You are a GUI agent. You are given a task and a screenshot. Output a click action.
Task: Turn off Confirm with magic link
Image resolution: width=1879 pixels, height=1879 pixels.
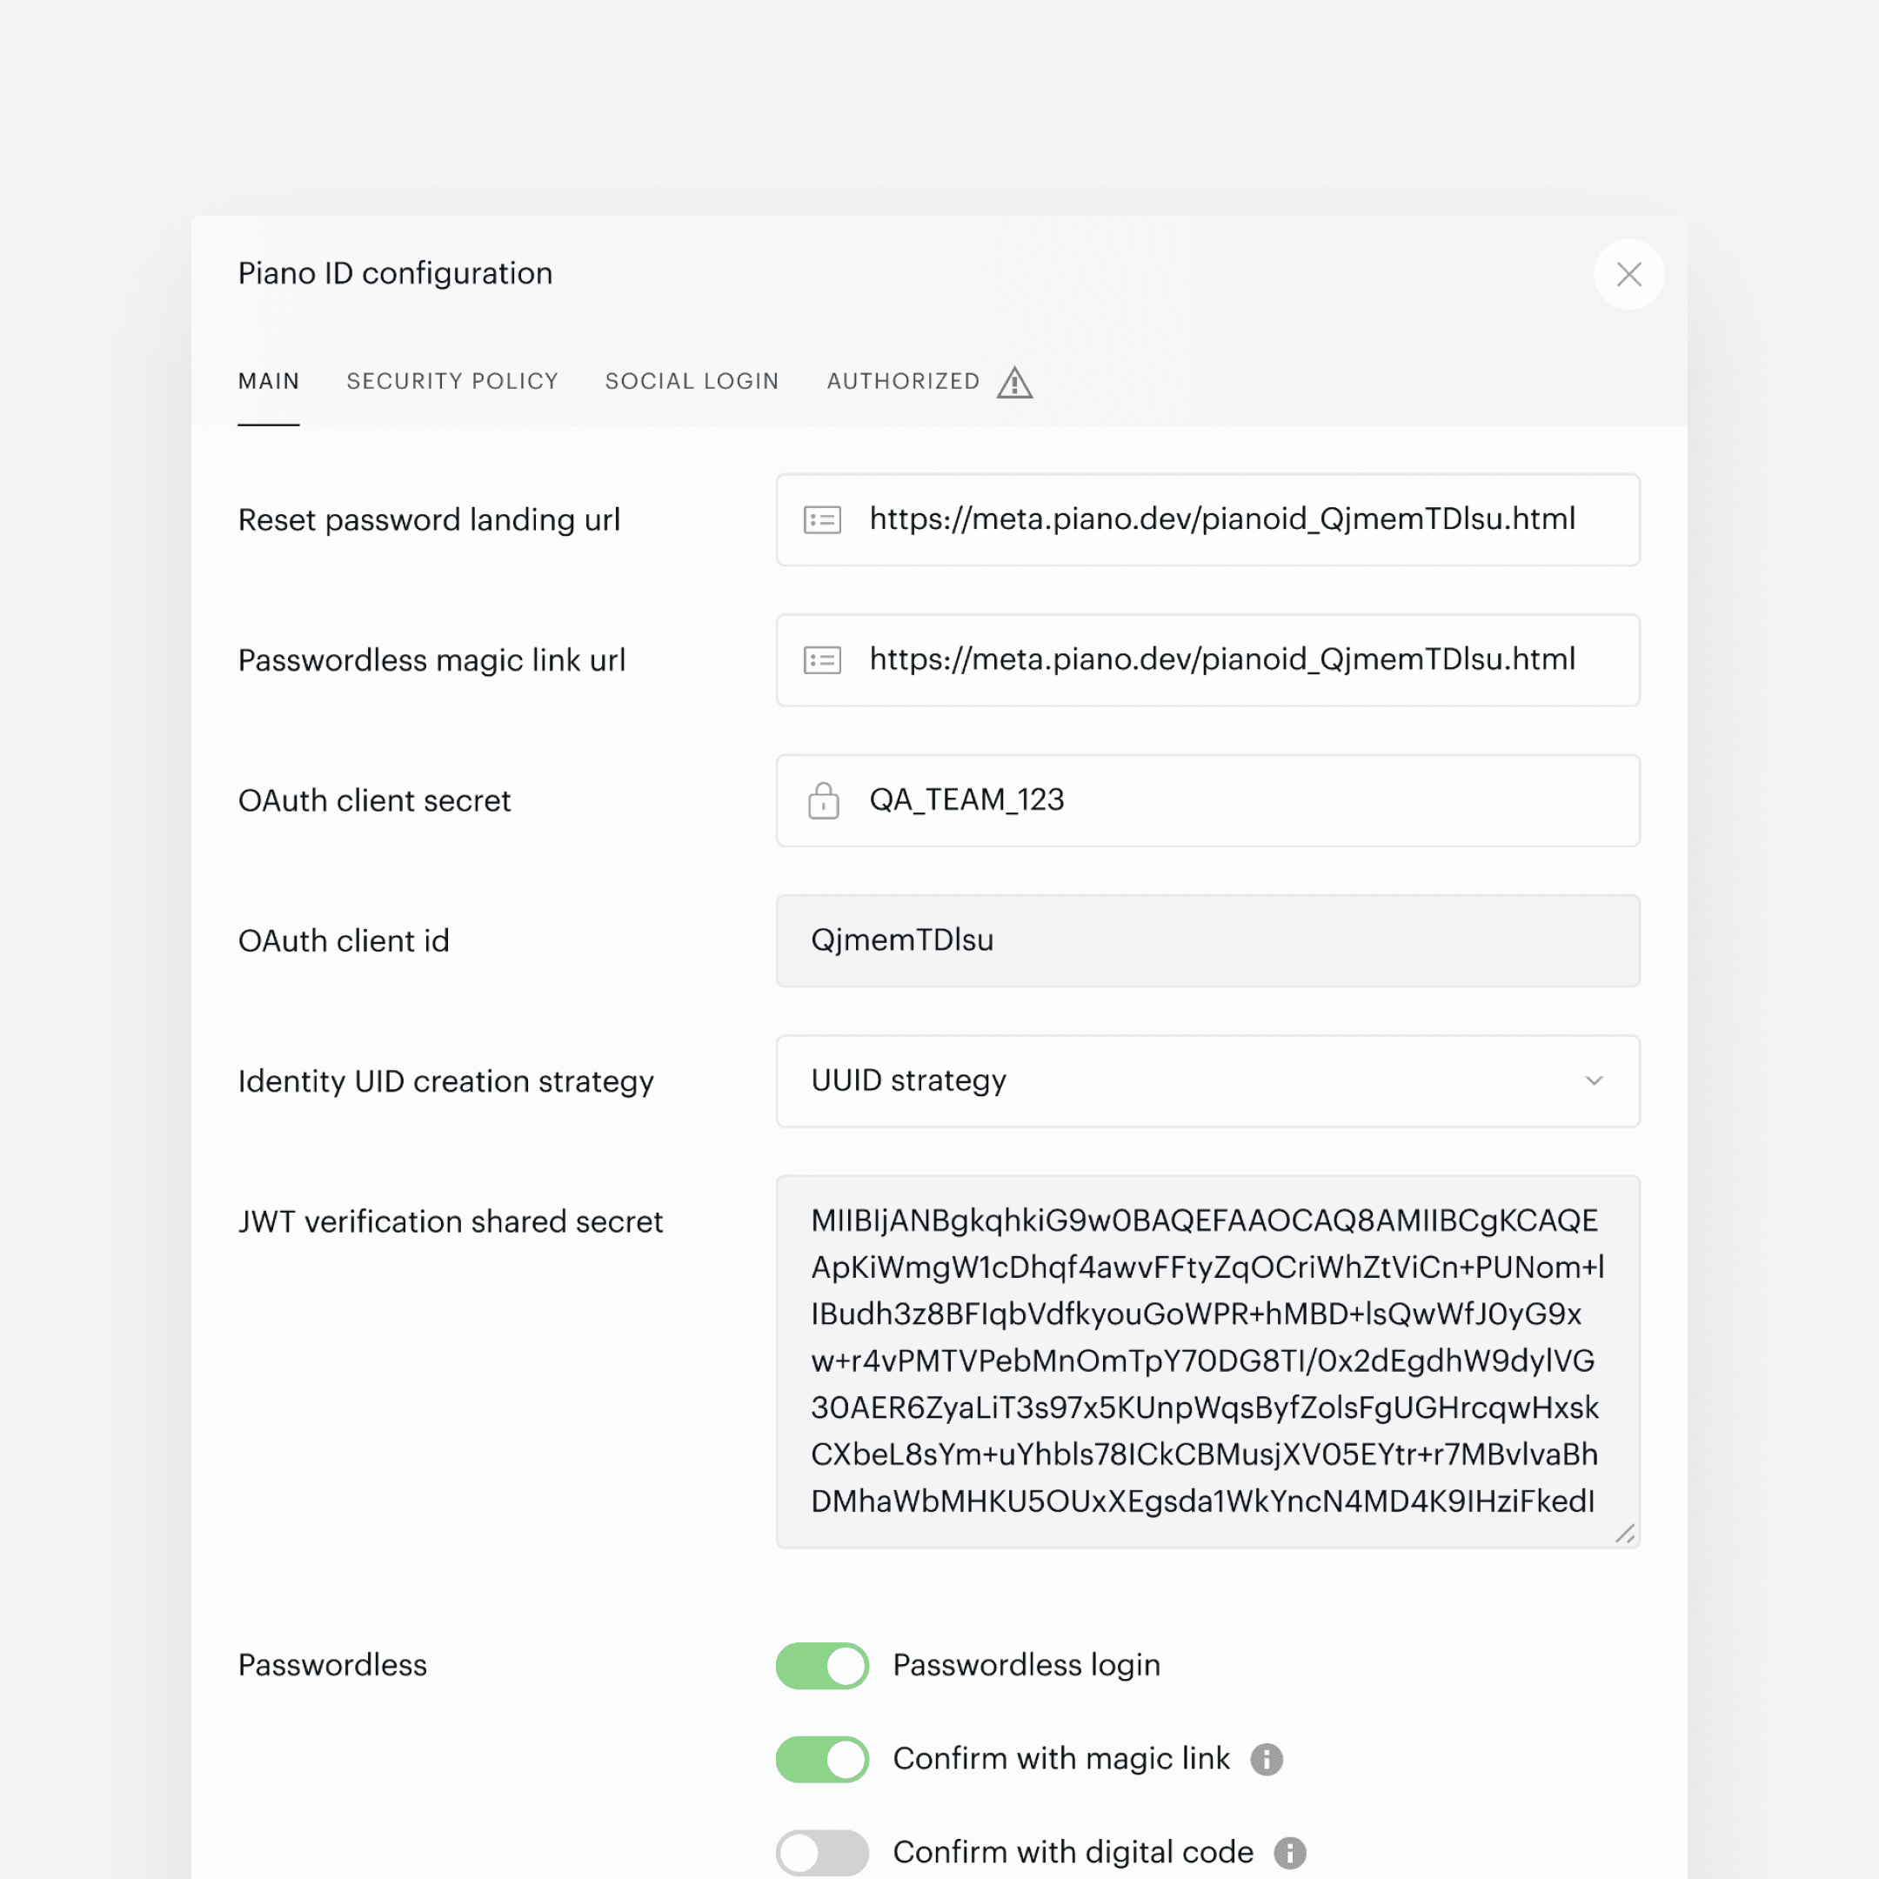point(822,1758)
